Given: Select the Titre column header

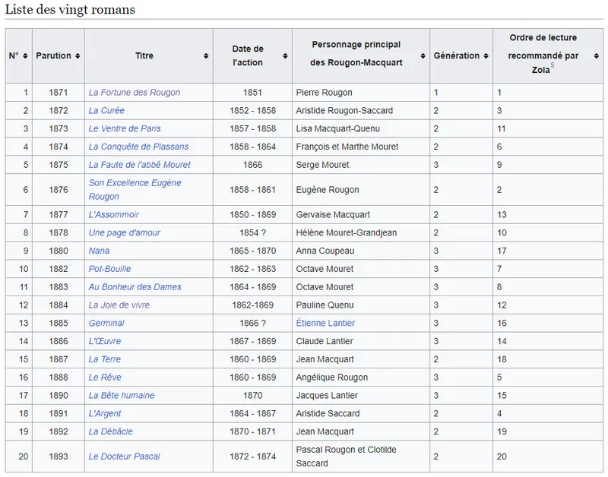Looking at the screenshot, I should (x=144, y=56).
